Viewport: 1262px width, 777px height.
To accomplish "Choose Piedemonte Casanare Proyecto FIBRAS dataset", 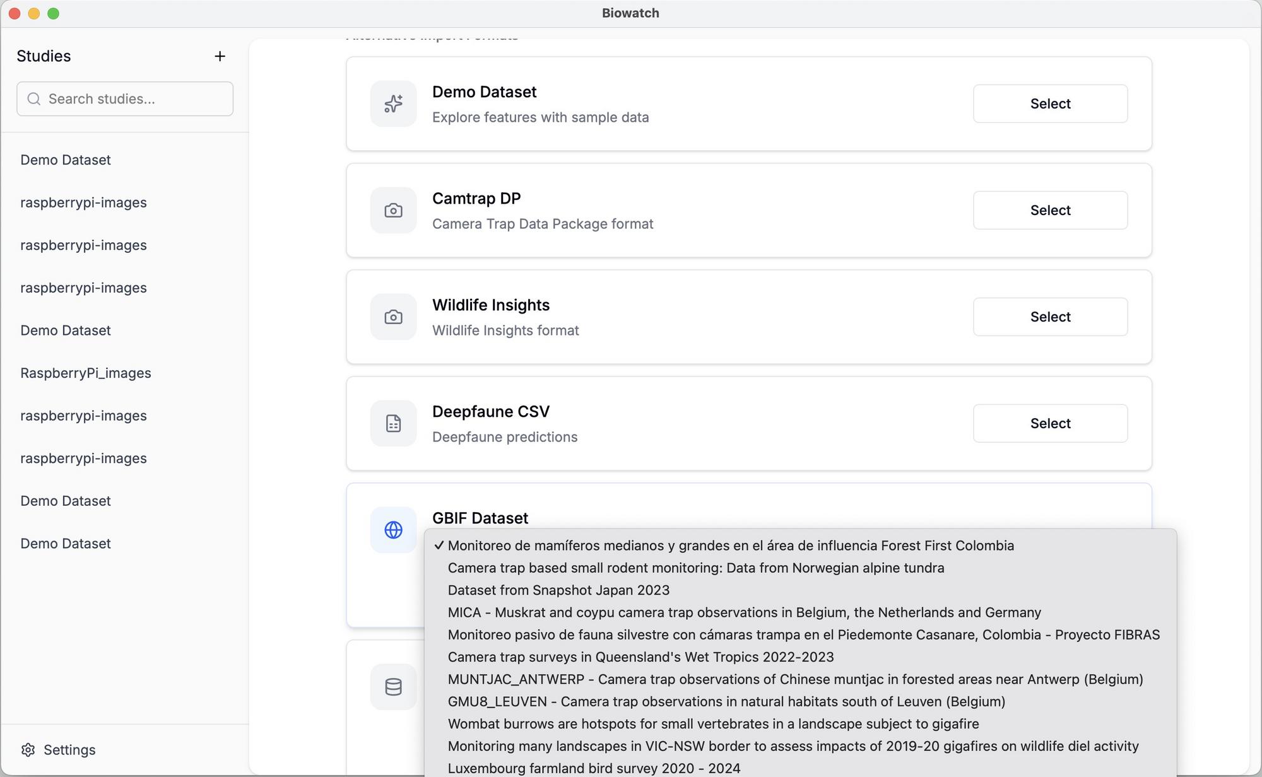I will 800,634.
